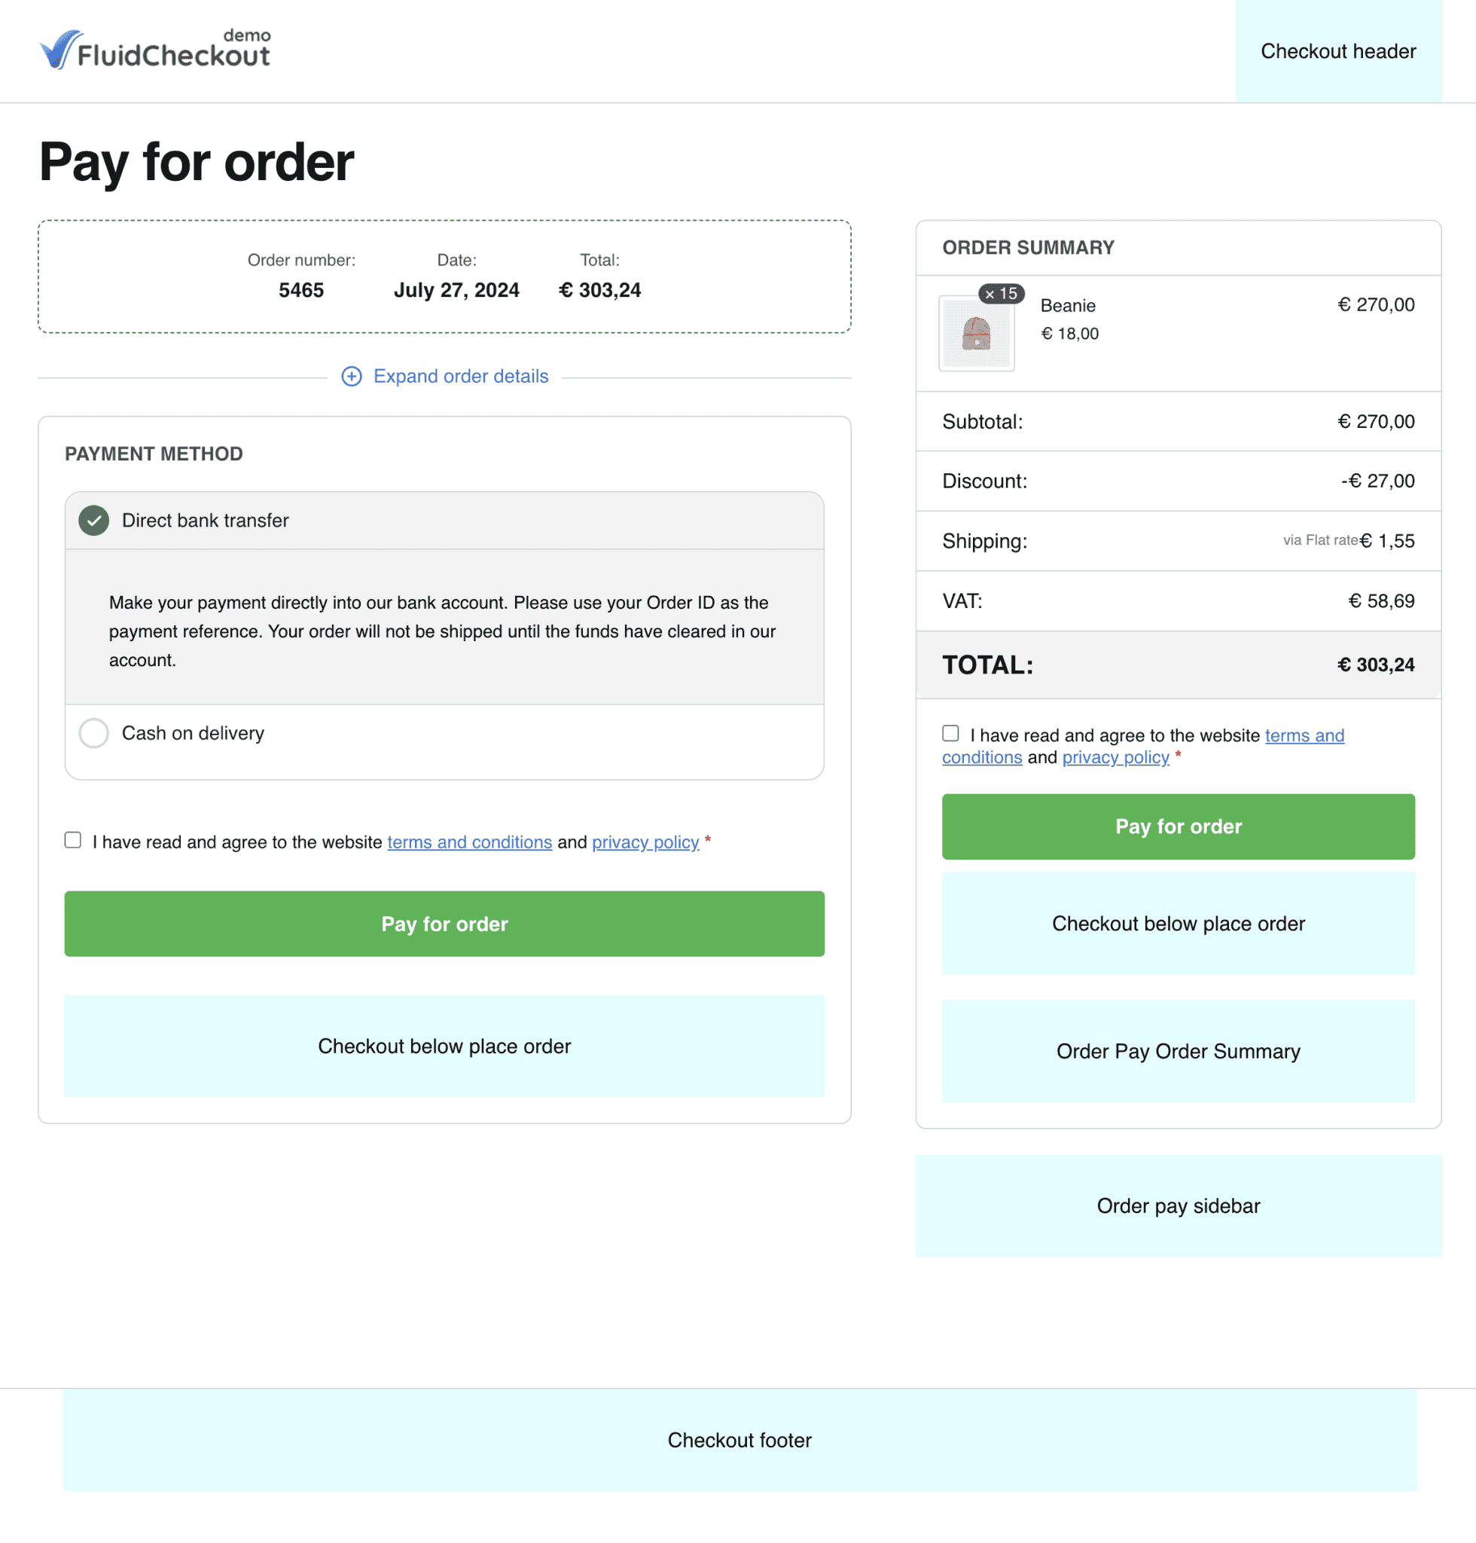Click the Order pay sidebar section

click(x=1177, y=1205)
